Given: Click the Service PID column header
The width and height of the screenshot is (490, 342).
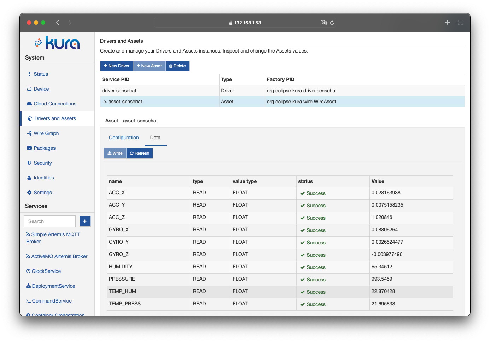Looking at the screenshot, I should 116,79.
